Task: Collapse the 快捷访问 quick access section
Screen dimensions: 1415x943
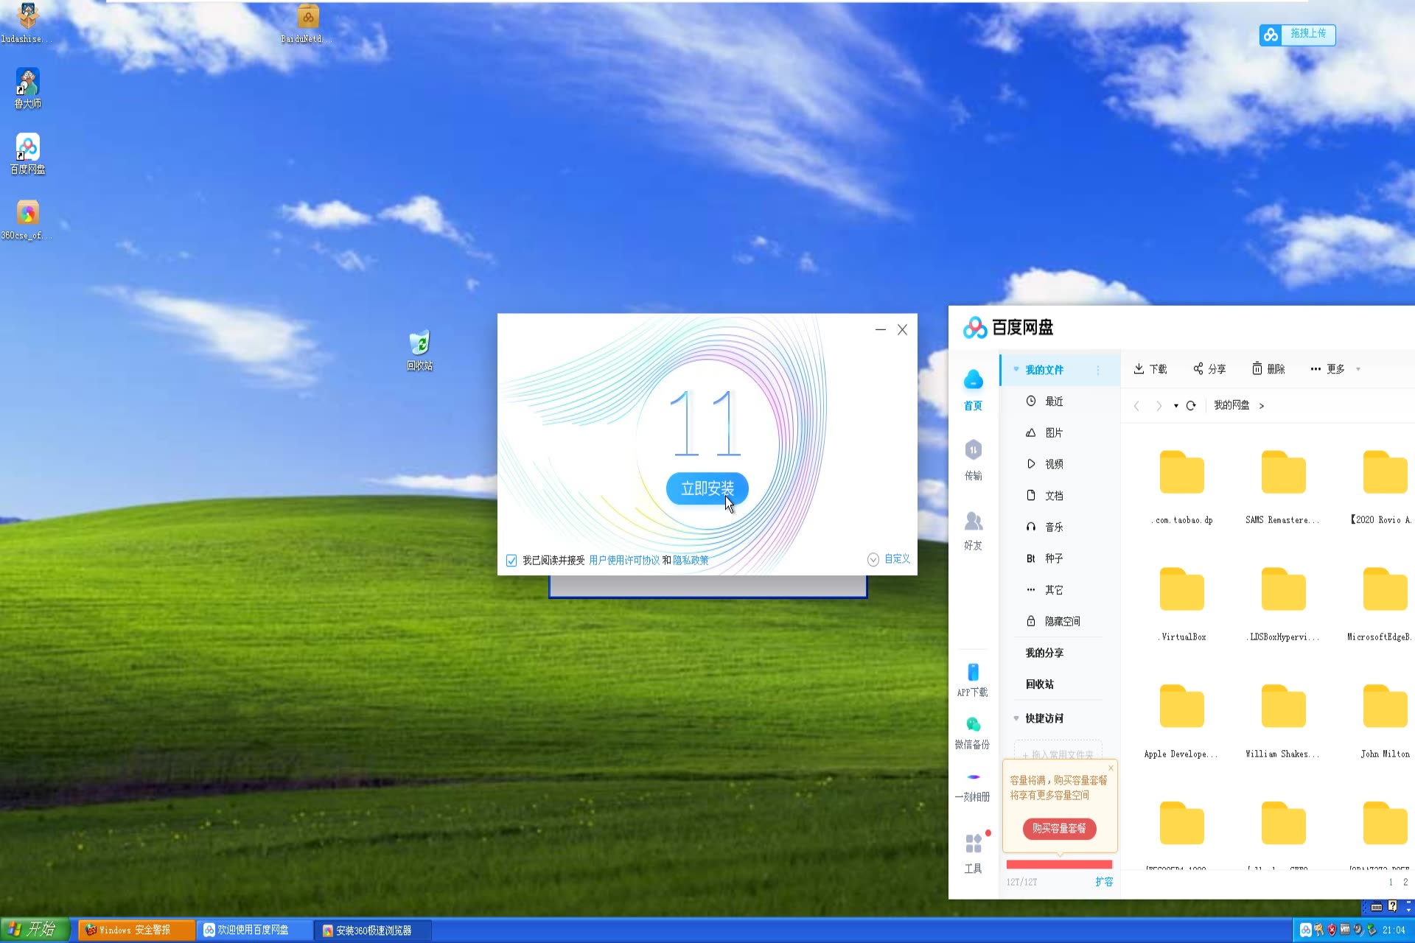Action: click(1016, 718)
